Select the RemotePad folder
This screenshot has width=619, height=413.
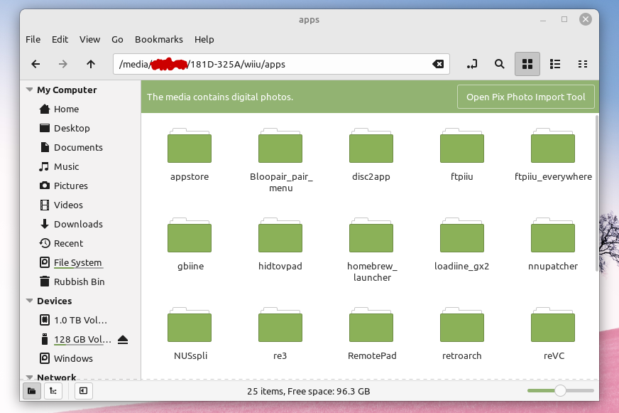tap(371, 334)
